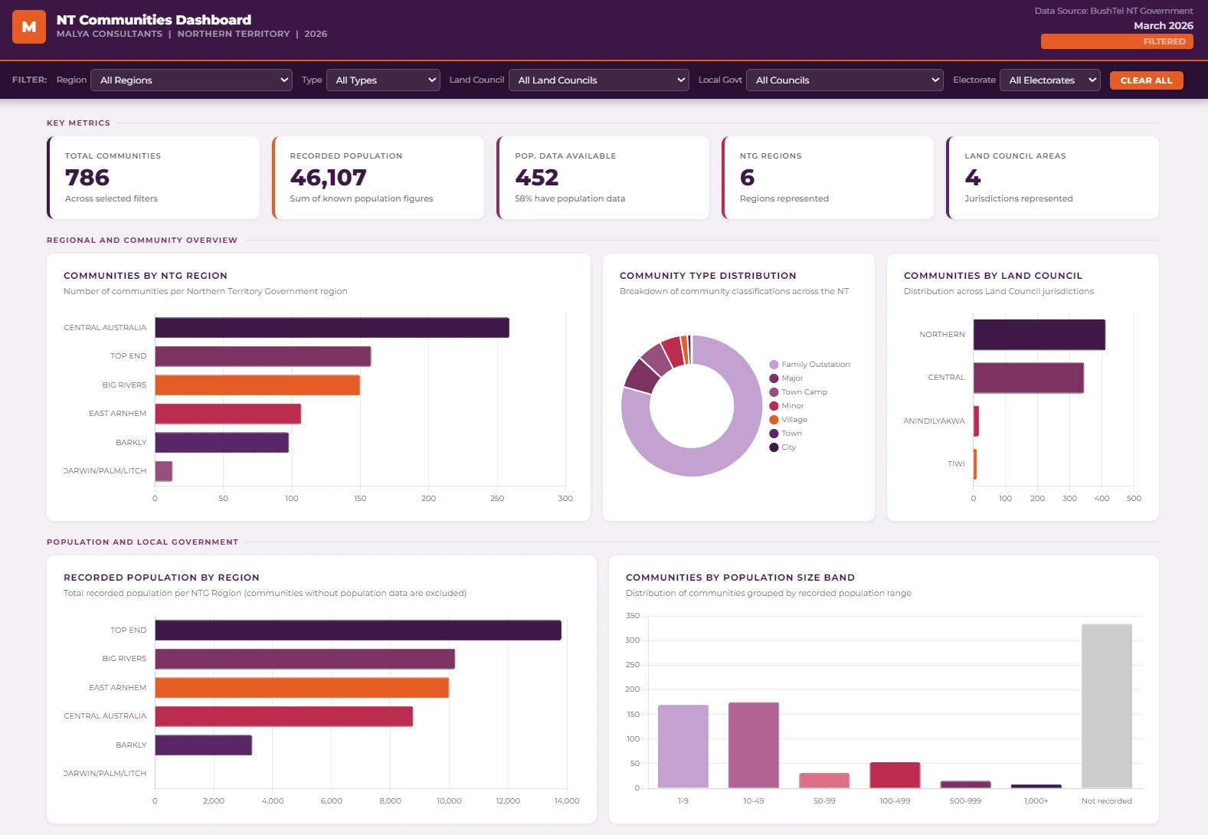This screenshot has width=1208, height=835.
Task: Click Central Australia bar in Recorded Population chart
Action: (x=284, y=716)
